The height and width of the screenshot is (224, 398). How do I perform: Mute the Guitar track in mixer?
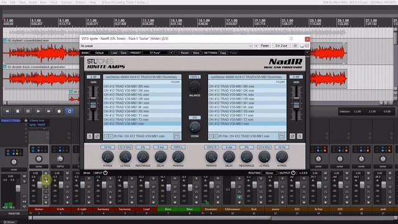click(45, 173)
